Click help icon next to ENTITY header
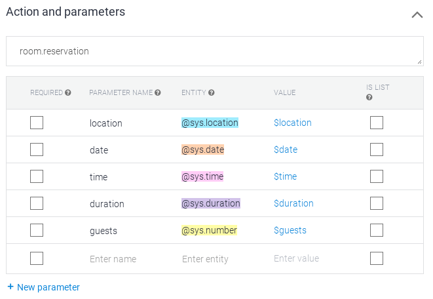433x299 pixels. point(212,93)
